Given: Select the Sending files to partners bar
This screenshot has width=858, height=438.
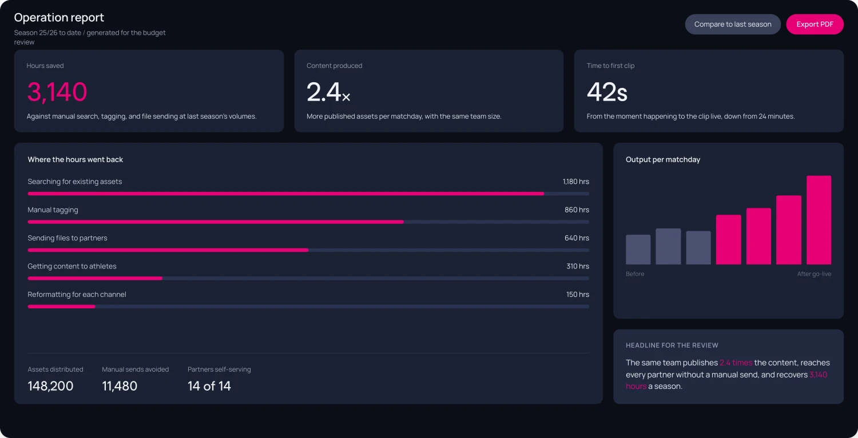Looking at the screenshot, I should click(x=308, y=250).
